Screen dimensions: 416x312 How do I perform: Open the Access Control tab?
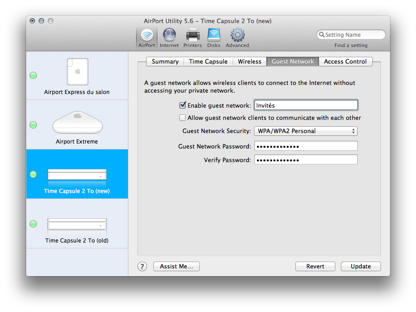click(345, 62)
